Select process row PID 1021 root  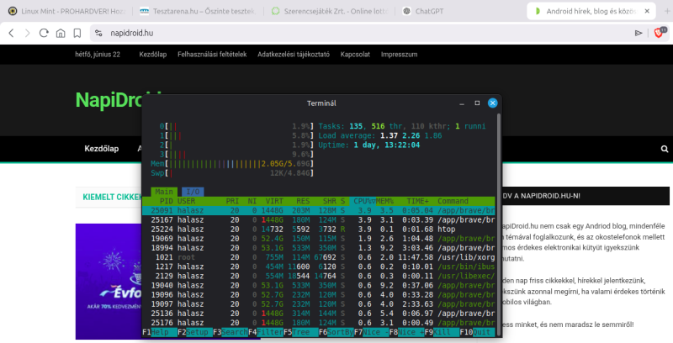pos(319,257)
